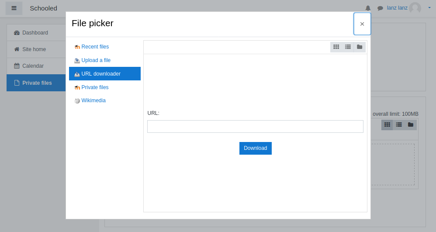Viewport: 436px width, 232px height.
Task: Open notifications bell in header
Action: [x=368, y=8]
